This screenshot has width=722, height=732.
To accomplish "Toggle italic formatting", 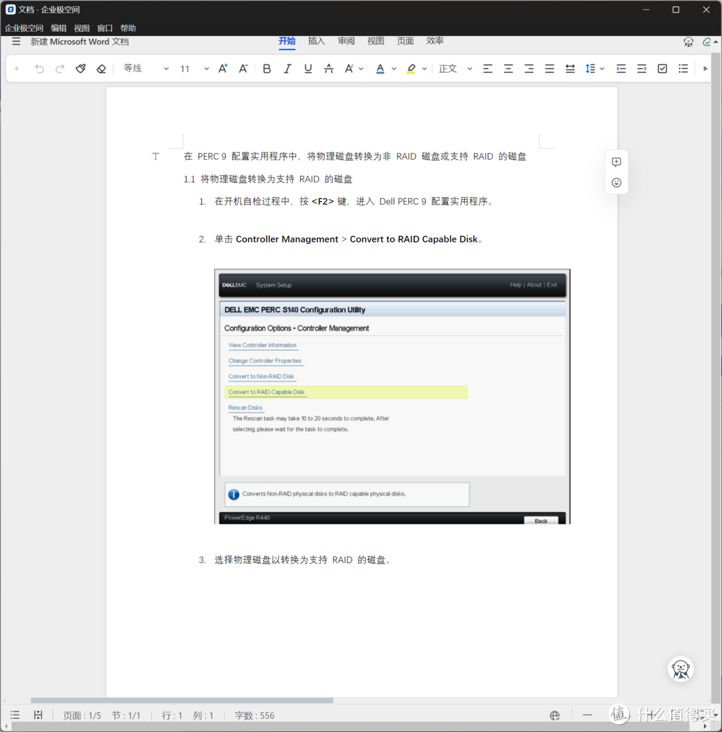I will 287,68.
